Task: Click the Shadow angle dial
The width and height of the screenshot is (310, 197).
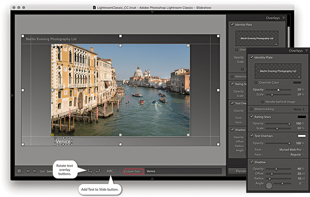Action: pos(269,186)
